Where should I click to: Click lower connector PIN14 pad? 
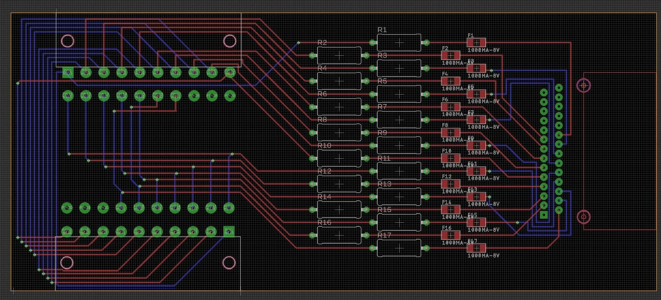175,208
